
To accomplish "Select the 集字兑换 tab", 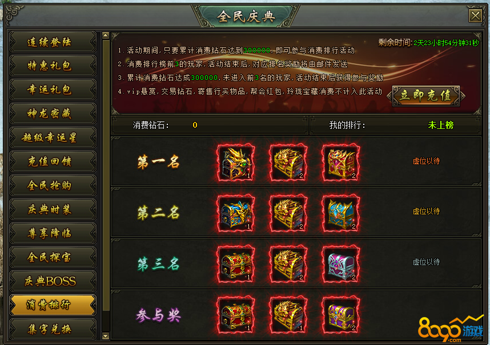I will click(53, 329).
